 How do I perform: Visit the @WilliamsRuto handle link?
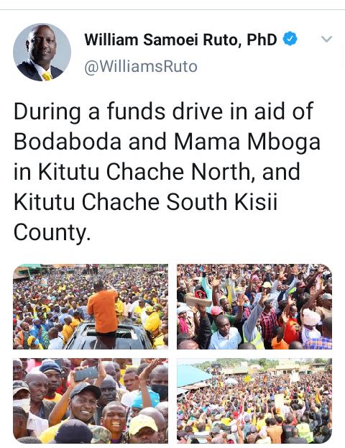click(141, 67)
